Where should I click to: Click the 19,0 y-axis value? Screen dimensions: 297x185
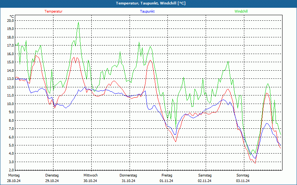tap(11, 29)
